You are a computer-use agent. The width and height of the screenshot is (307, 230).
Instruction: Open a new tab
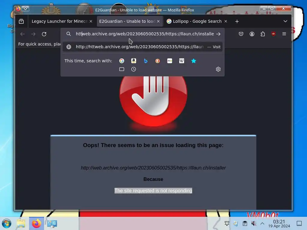click(237, 22)
